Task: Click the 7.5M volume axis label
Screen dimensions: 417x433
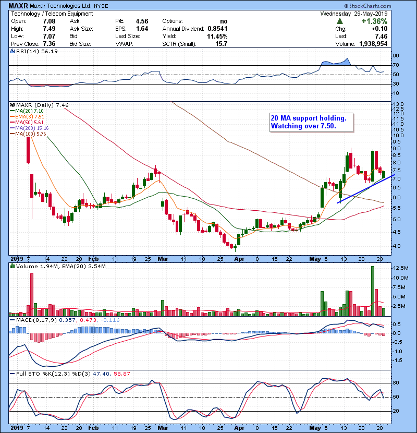Action: click(399, 287)
